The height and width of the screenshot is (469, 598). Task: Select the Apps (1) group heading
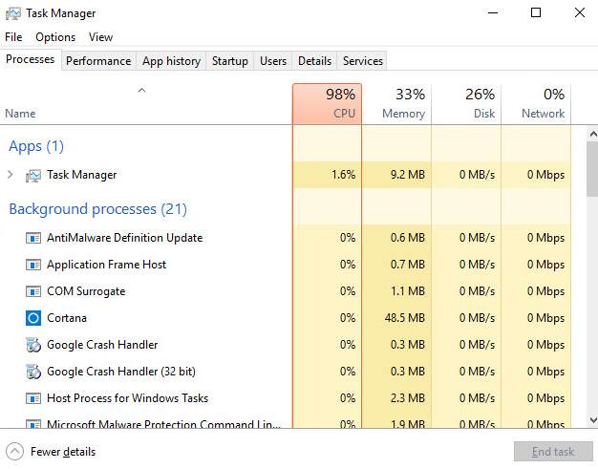(x=36, y=146)
